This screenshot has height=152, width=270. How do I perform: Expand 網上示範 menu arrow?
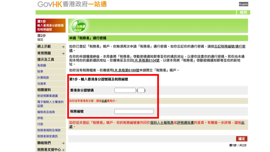click(x=63, y=47)
